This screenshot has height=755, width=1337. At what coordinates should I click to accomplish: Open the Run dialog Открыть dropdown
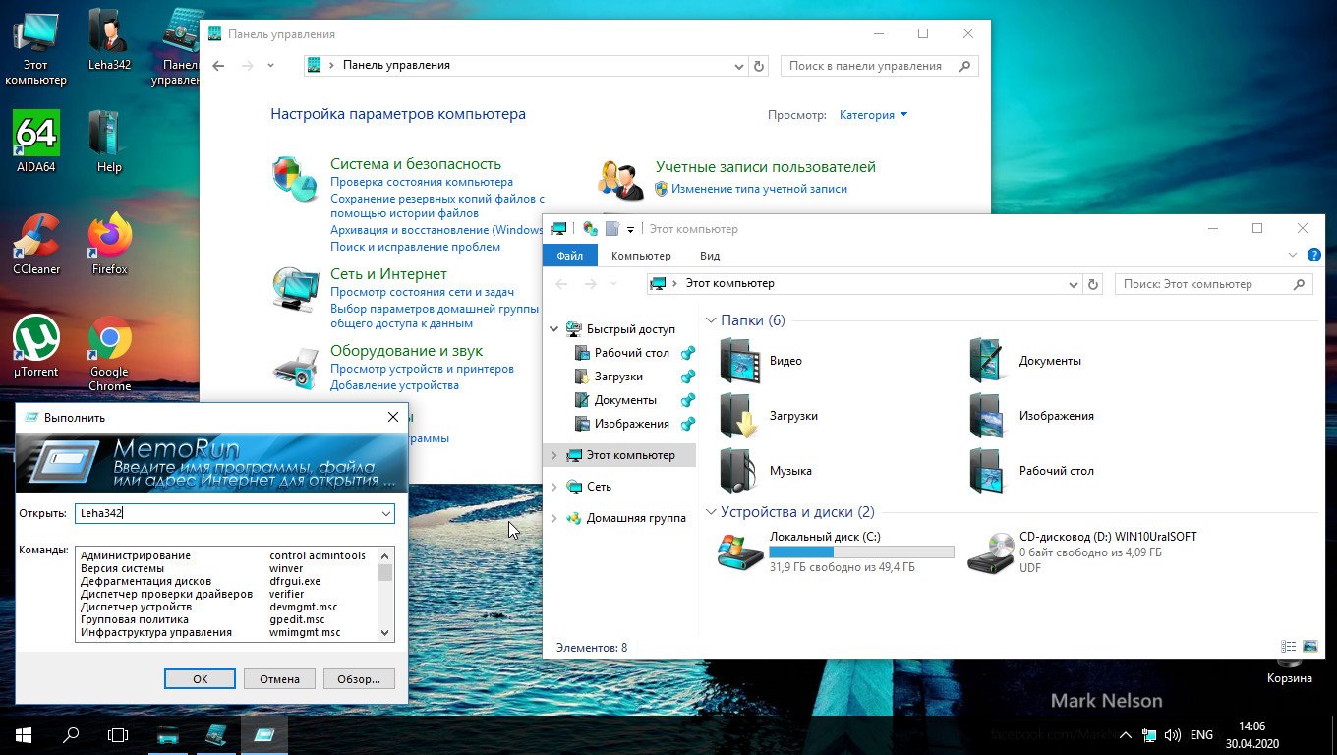386,513
